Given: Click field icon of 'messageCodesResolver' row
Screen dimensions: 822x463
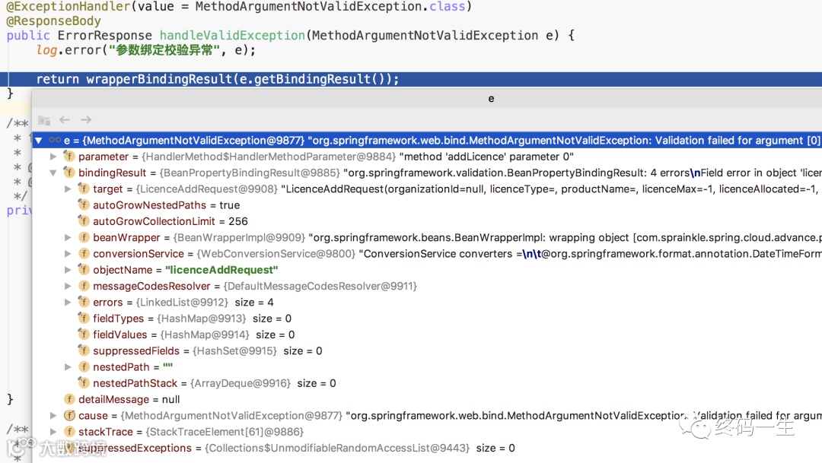Looking at the screenshot, I should [x=84, y=286].
